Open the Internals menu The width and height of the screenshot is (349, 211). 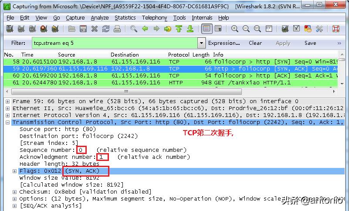point(202,18)
